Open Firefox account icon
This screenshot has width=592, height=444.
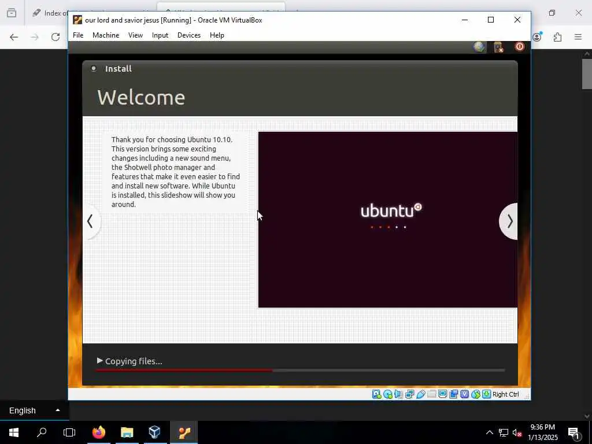coord(537,37)
